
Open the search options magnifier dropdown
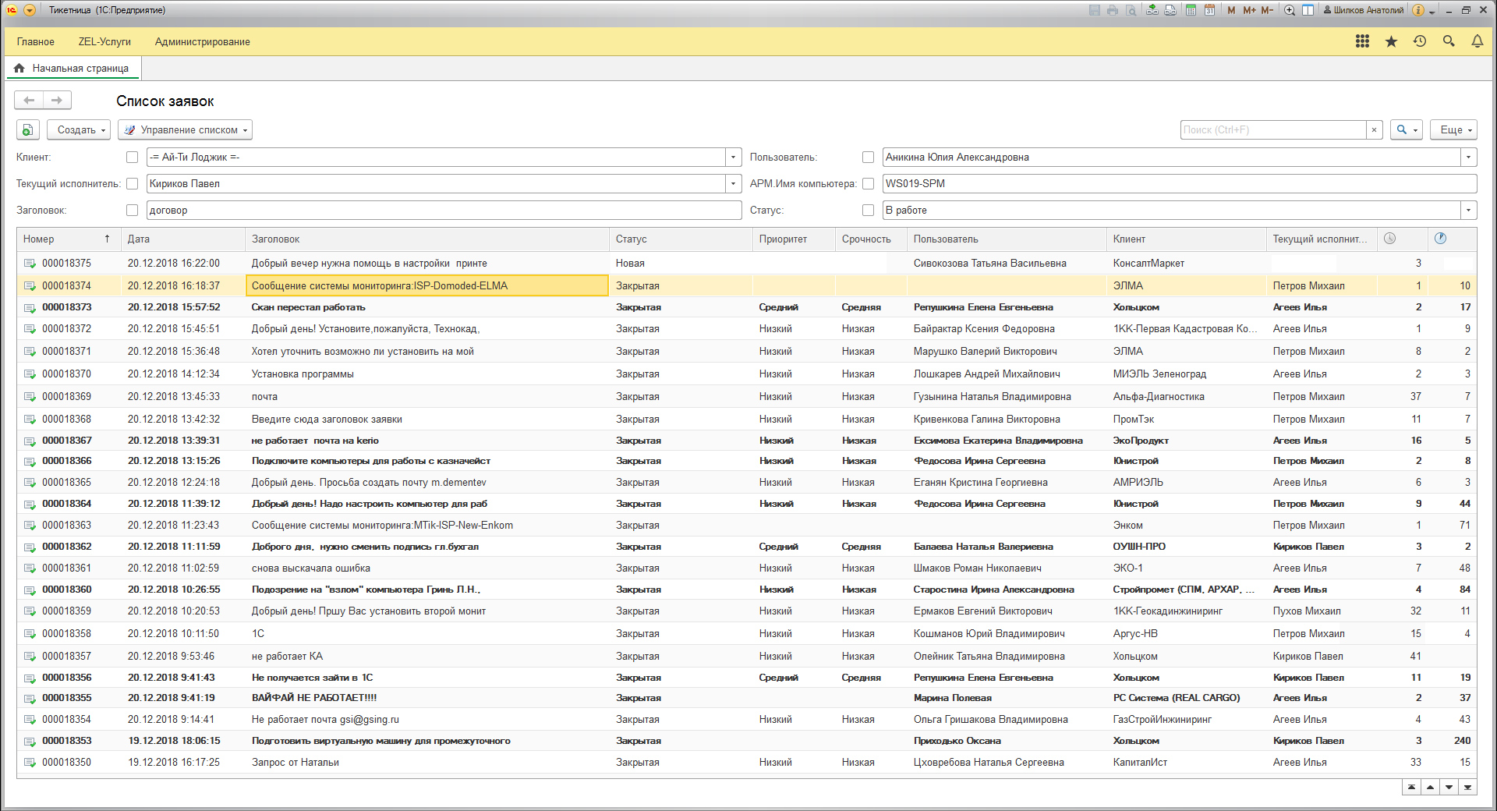1407,130
